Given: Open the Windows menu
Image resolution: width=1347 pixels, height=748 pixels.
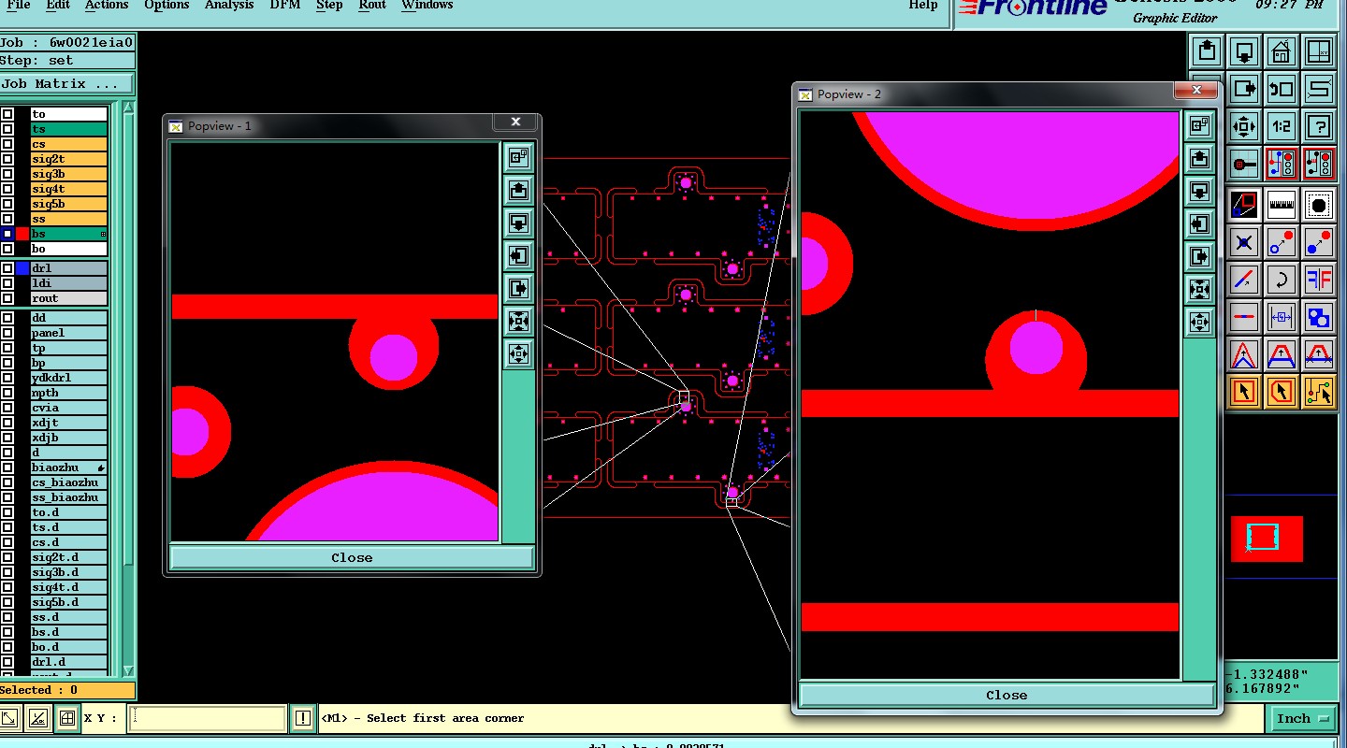Looking at the screenshot, I should click(x=427, y=6).
